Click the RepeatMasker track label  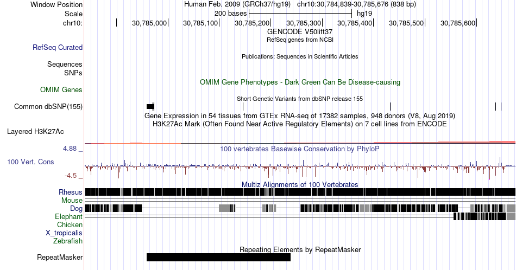pyautogui.click(x=60, y=257)
